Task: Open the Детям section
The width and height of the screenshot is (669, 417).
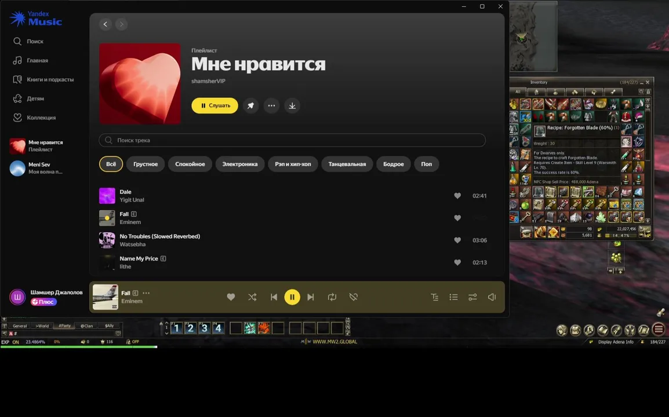Action: (28, 98)
